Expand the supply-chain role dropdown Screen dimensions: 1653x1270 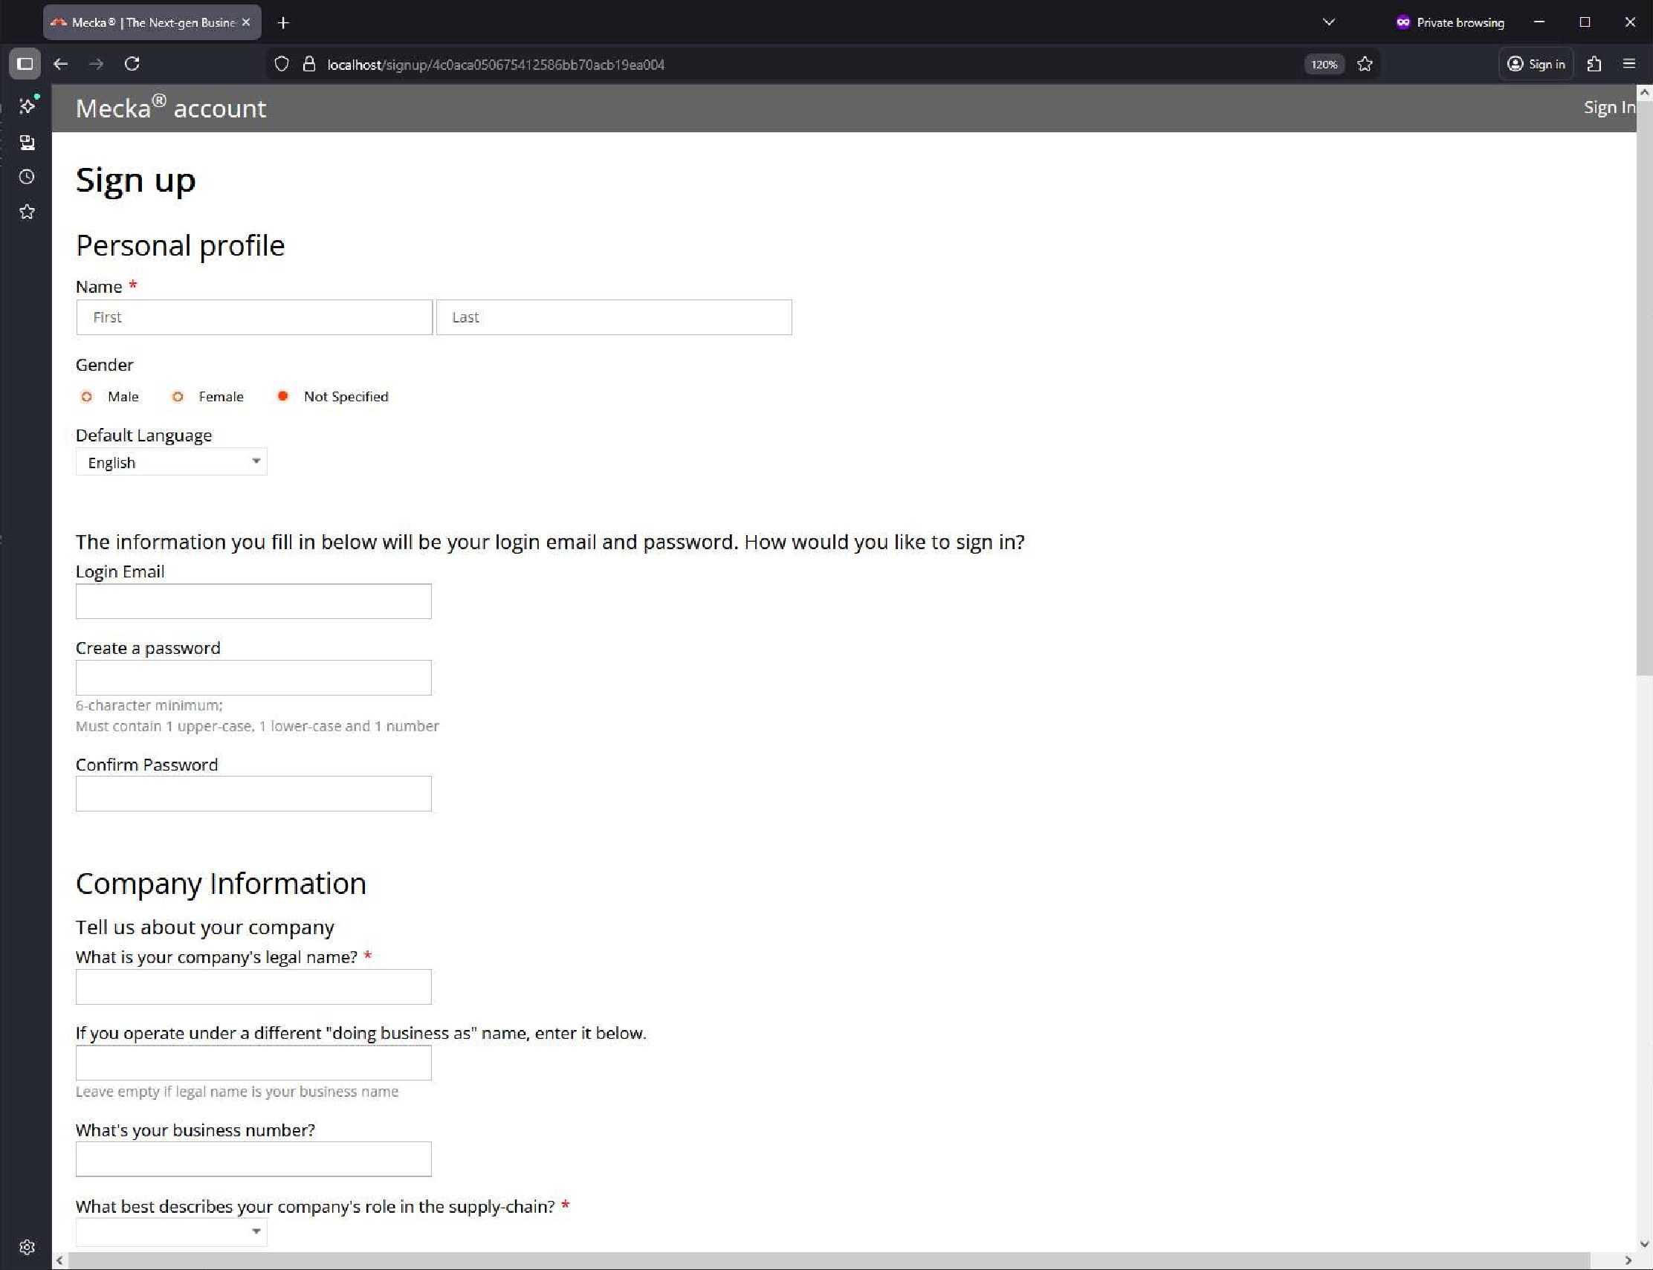pyautogui.click(x=172, y=1231)
